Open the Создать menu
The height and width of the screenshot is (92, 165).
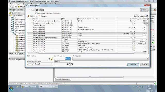[x=18, y=4]
